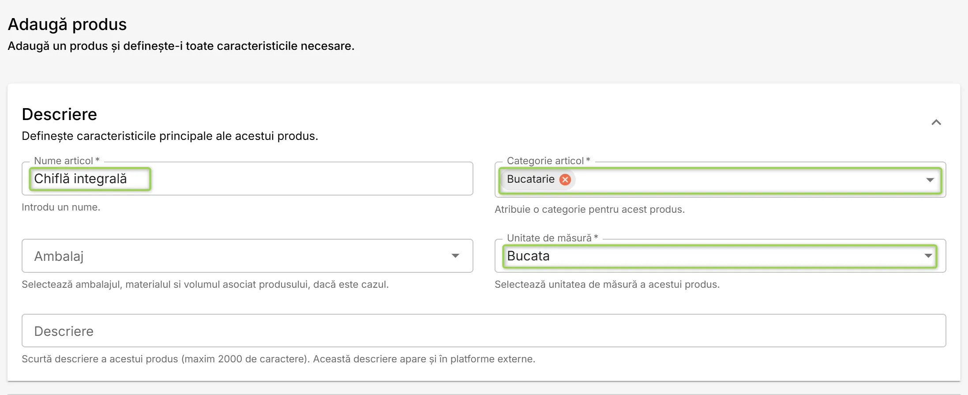Screen dimensions: 968x395
Task: Focus the Descriere text field
Action: 484,331
